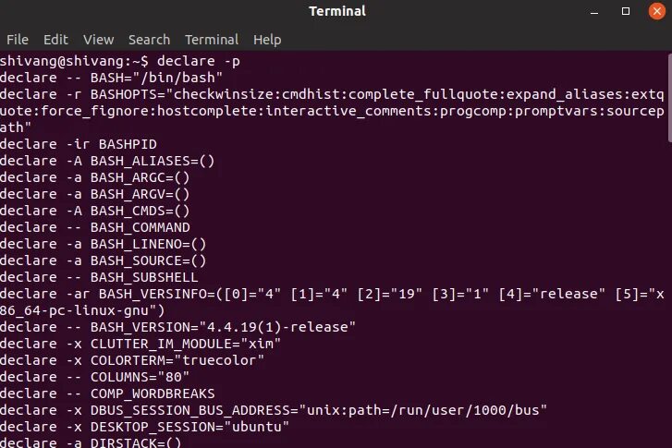Screen dimensions: 672x448
Task: Open the Terminal menu
Action: [212, 40]
